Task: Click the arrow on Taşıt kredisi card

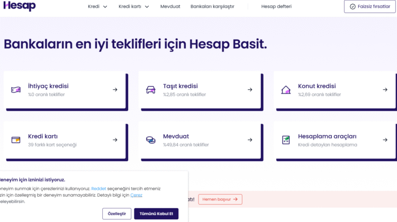Action: point(250,90)
